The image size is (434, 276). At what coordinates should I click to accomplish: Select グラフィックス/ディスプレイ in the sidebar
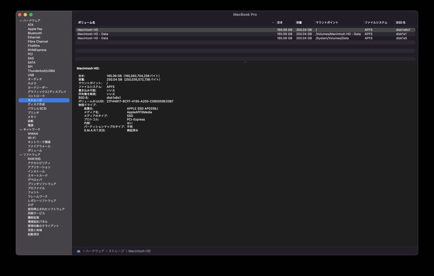click(47, 92)
